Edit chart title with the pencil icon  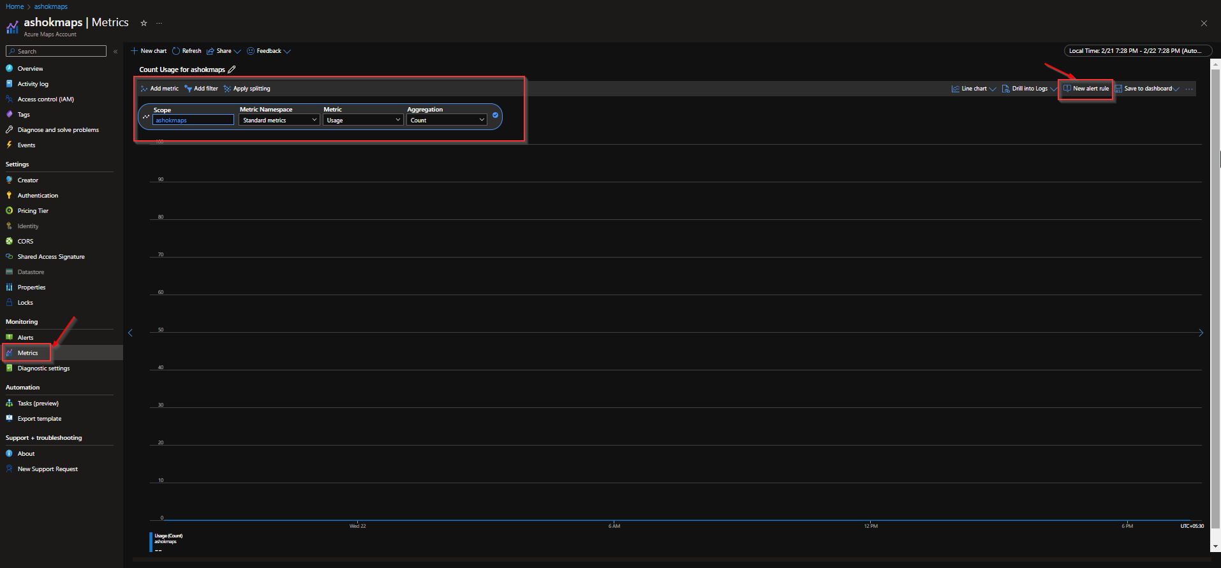click(x=232, y=69)
